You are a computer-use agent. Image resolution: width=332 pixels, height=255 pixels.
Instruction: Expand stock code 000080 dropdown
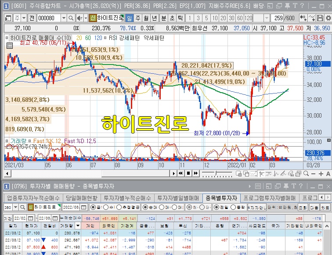64,18
